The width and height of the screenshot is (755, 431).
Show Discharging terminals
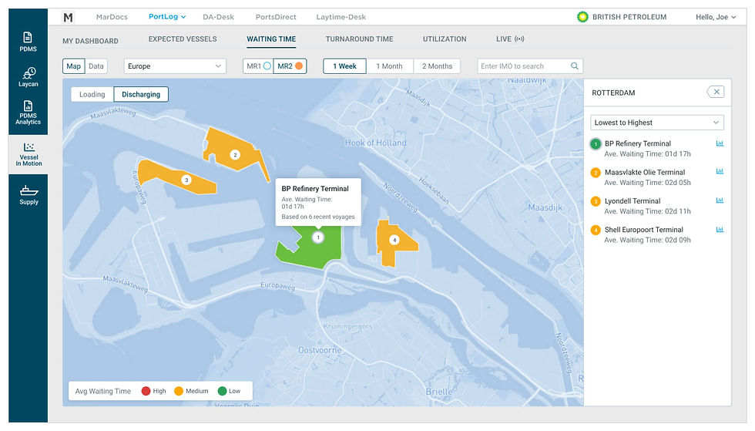point(141,95)
